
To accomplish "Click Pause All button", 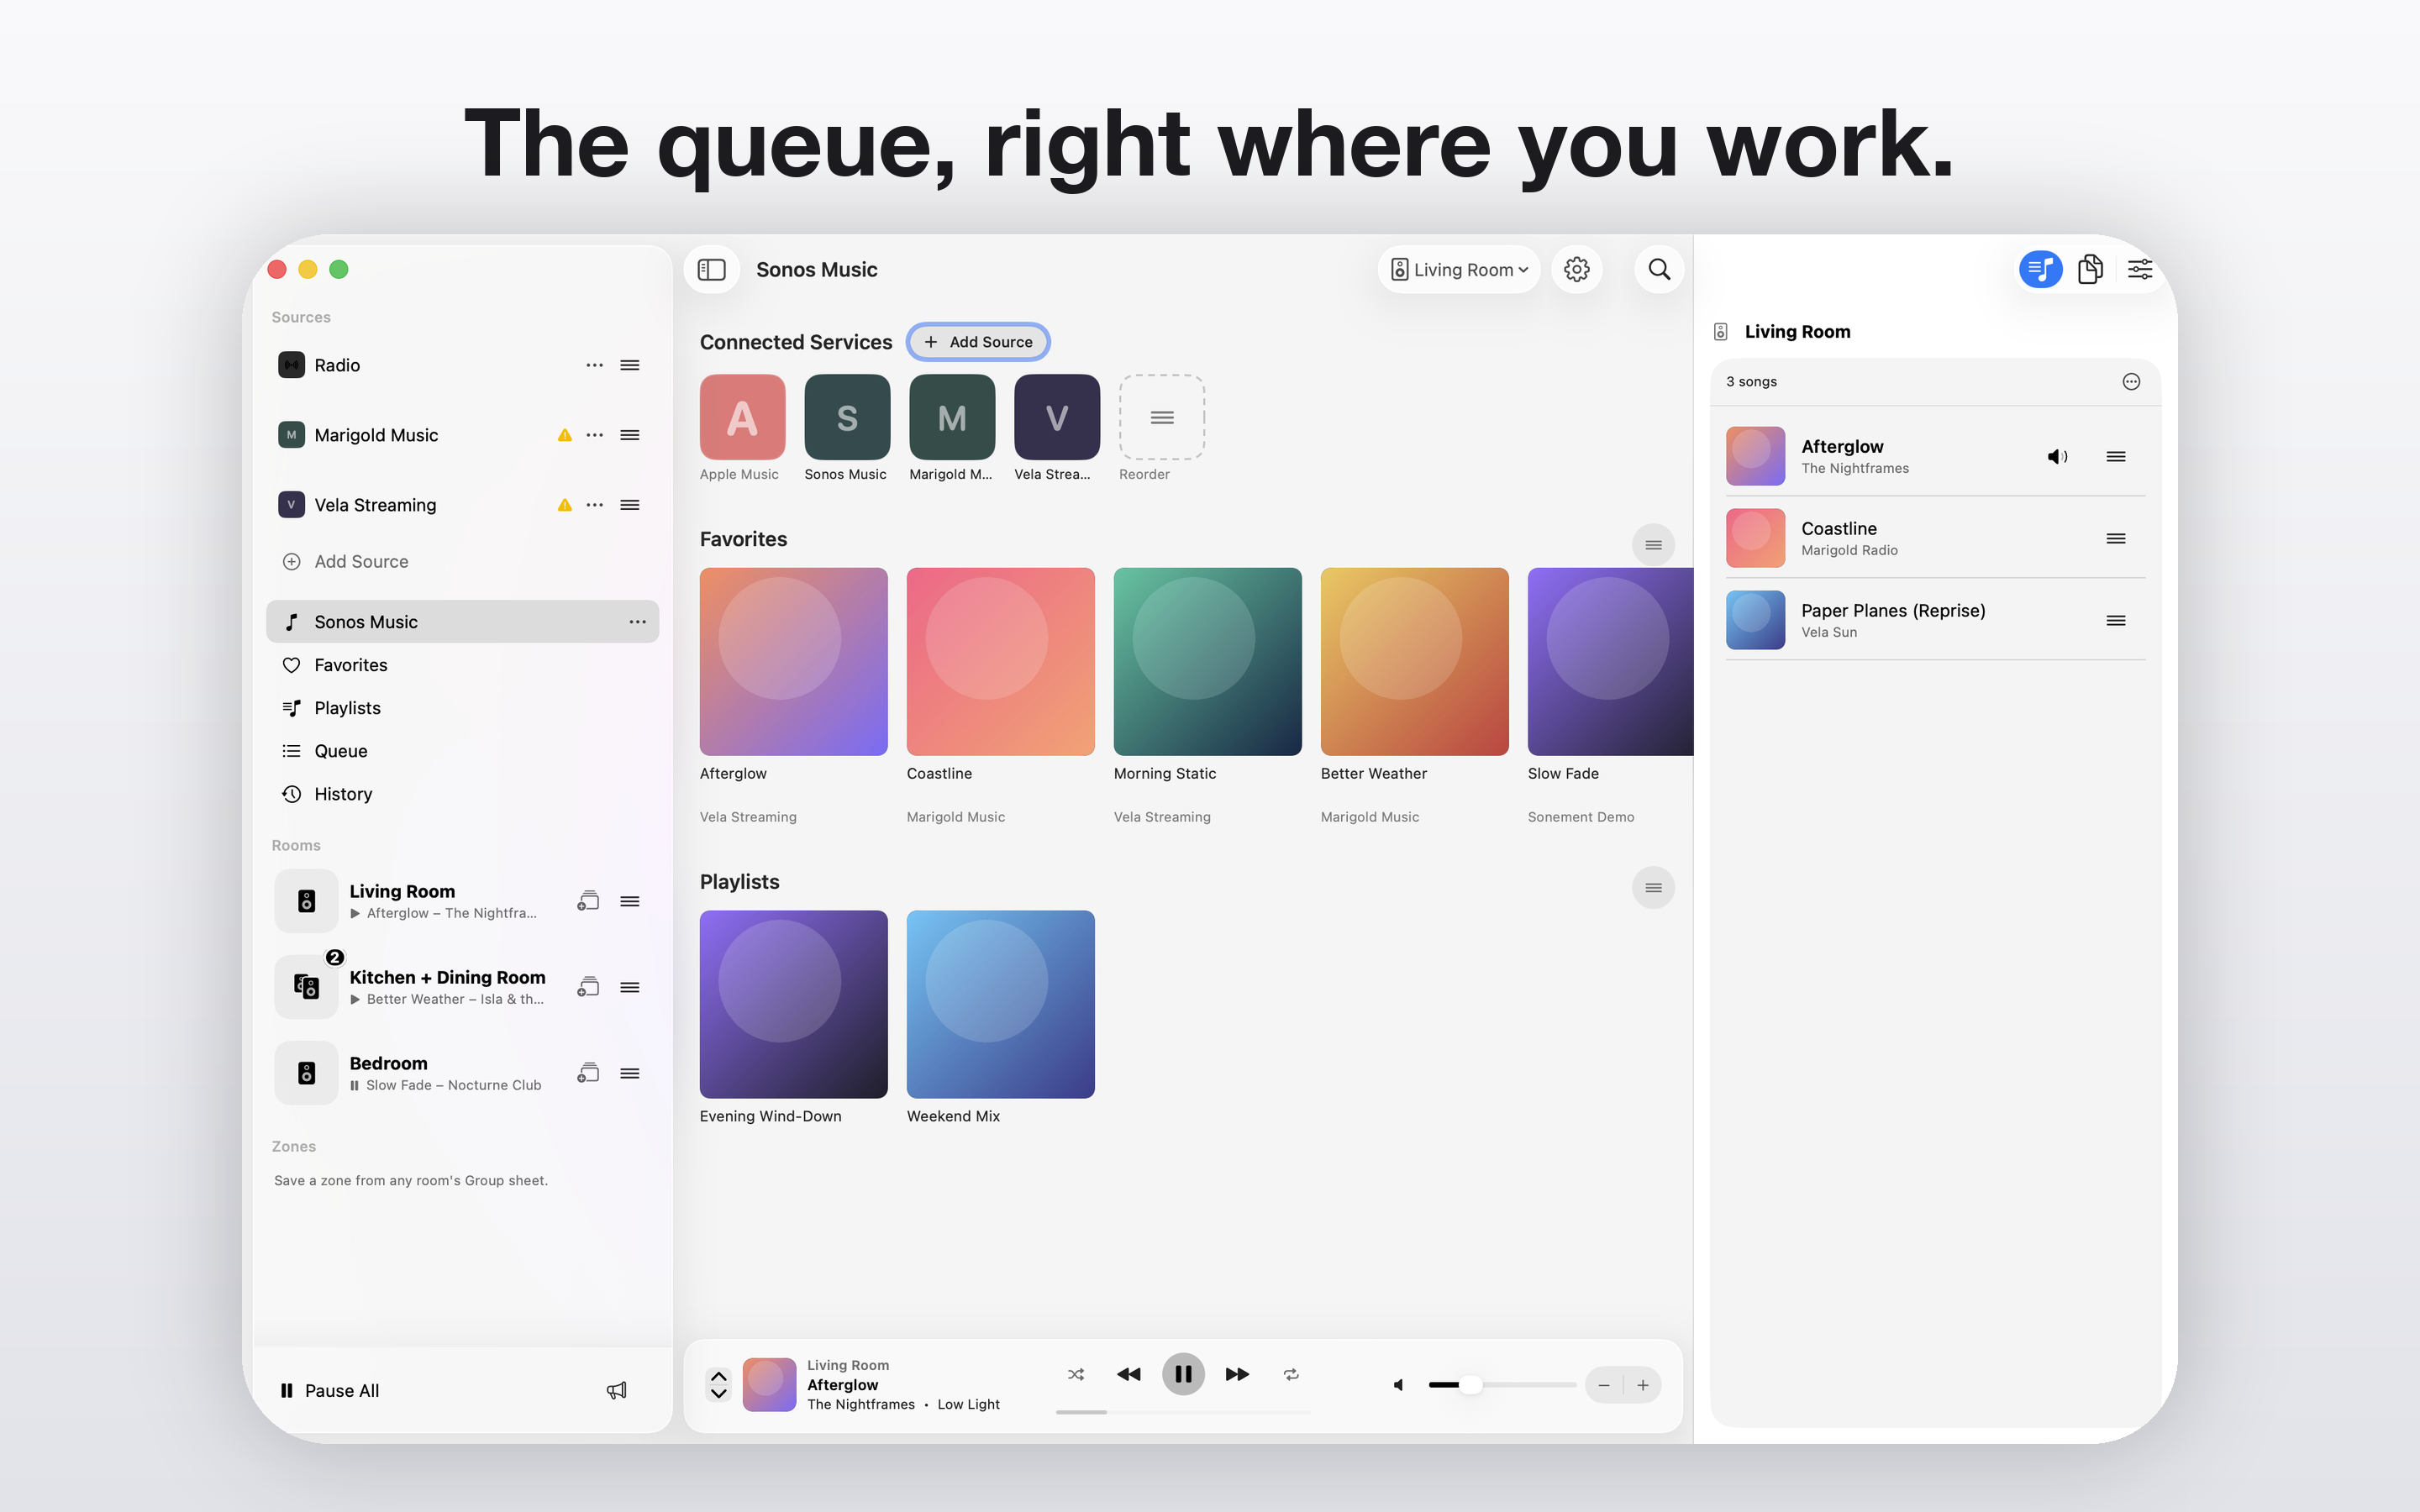I will tap(330, 1390).
